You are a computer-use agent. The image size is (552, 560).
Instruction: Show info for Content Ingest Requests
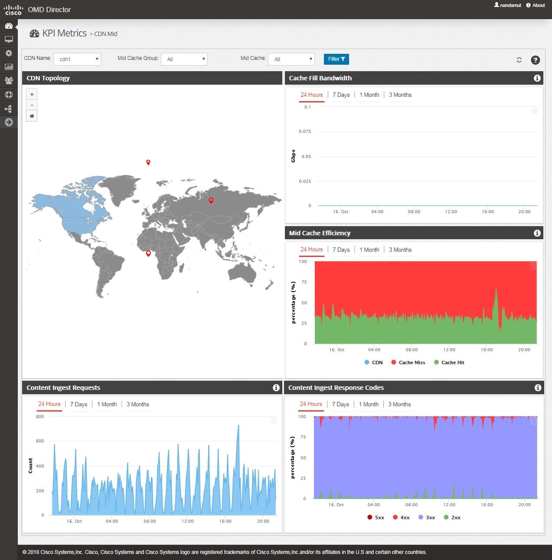(x=276, y=388)
